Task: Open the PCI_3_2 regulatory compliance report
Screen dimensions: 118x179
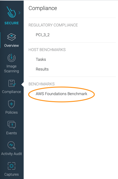Action: [42, 35]
